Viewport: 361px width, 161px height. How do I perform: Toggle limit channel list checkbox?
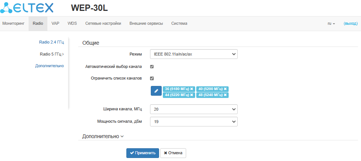pyautogui.click(x=152, y=78)
